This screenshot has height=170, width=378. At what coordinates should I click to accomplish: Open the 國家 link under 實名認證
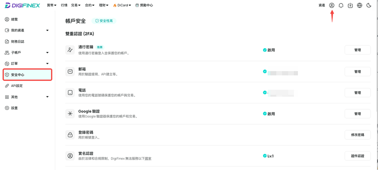pyautogui.click(x=148, y=159)
